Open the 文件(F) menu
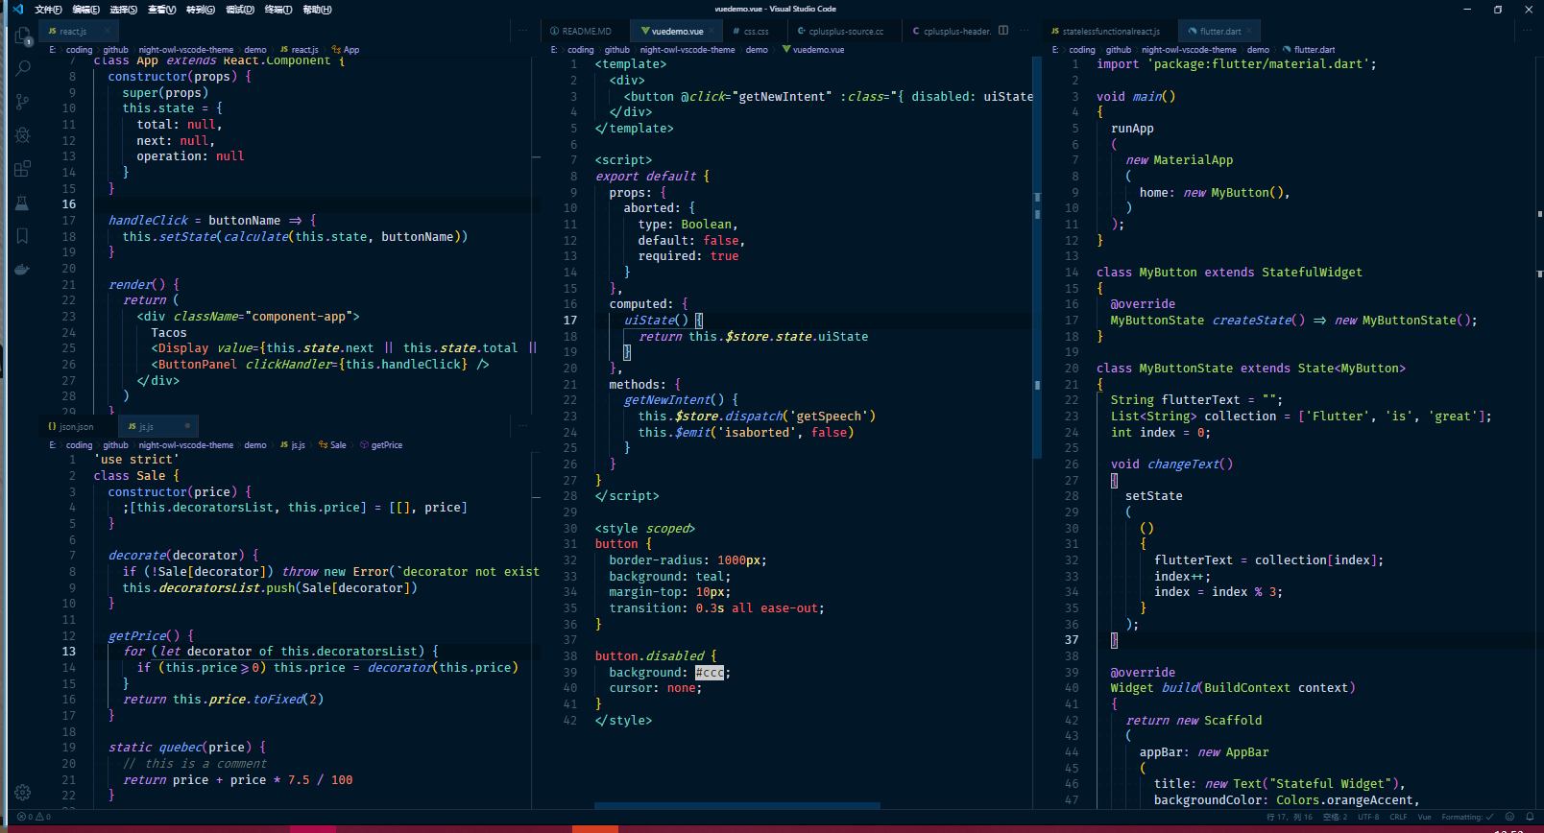1544x833 pixels. (x=48, y=9)
